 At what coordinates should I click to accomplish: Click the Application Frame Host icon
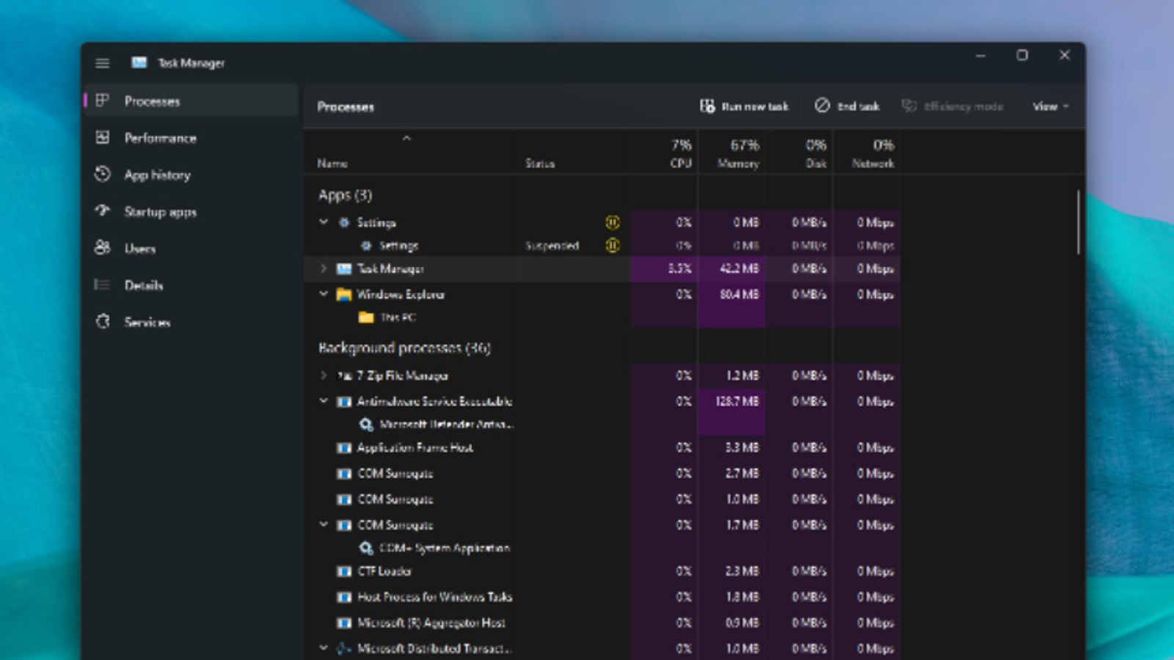pos(343,447)
